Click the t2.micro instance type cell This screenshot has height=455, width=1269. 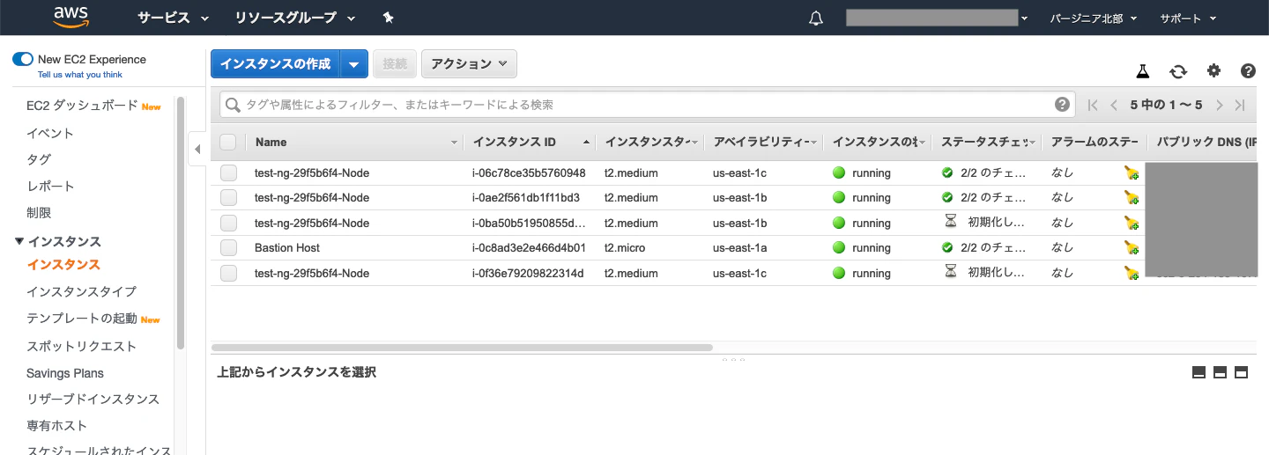click(625, 248)
